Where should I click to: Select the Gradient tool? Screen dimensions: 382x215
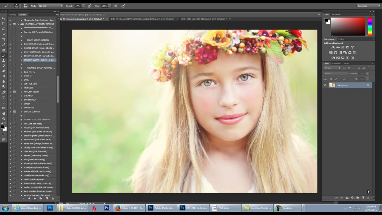(x=4, y=76)
